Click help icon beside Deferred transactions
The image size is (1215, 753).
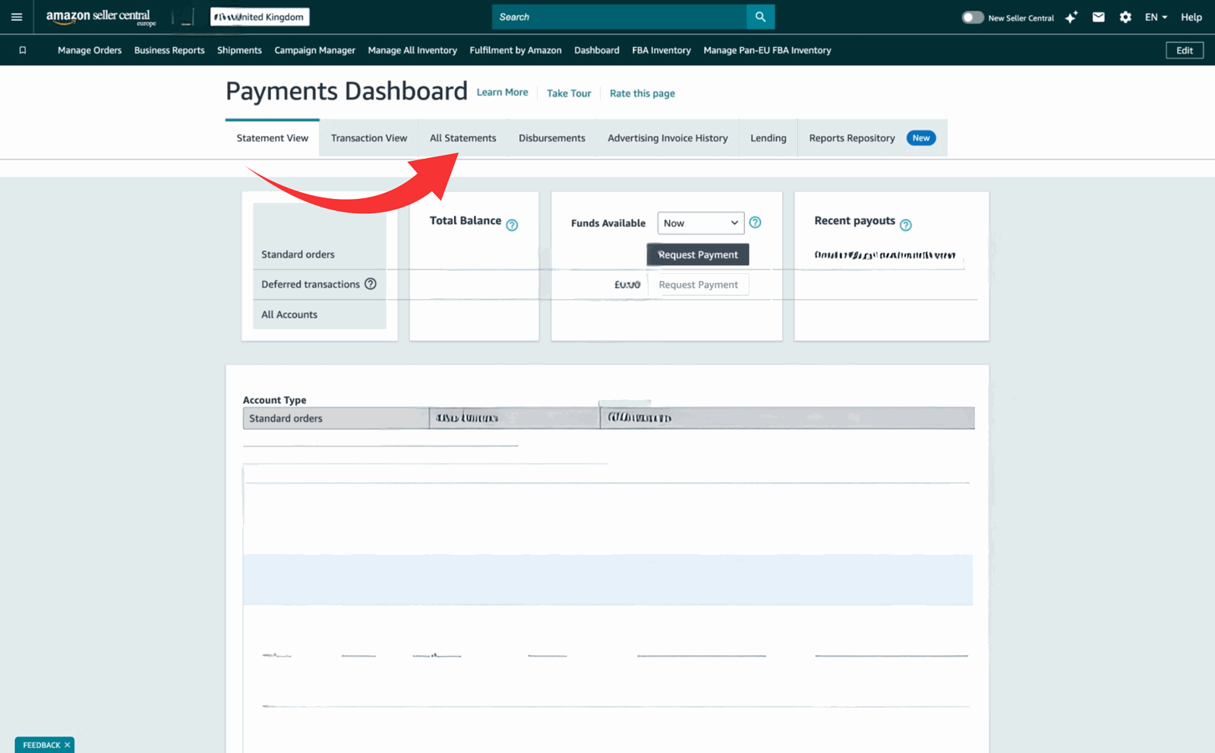371,284
